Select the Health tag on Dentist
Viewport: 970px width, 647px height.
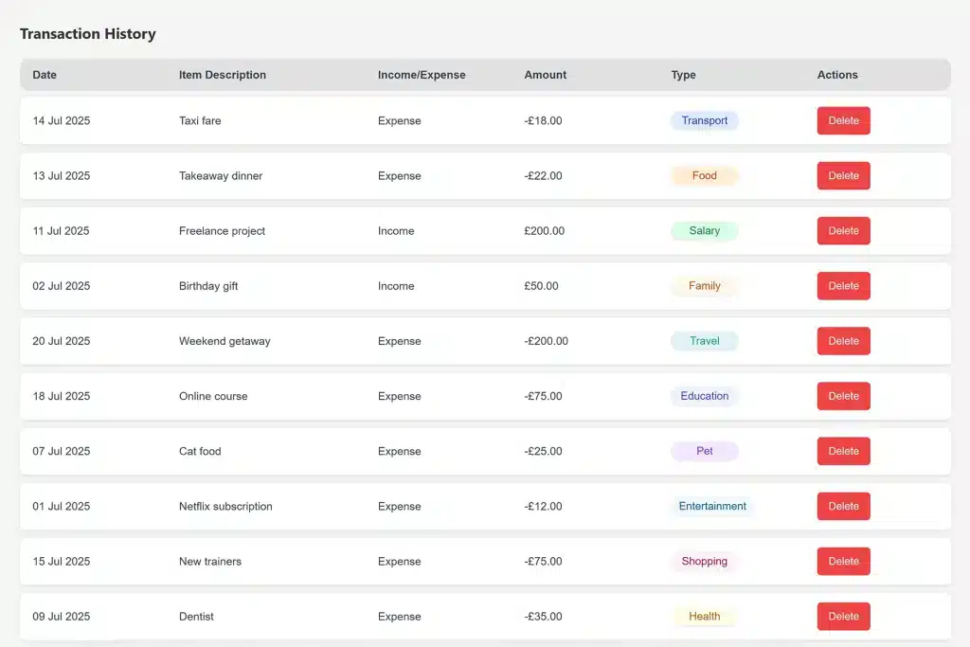pos(704,616)
